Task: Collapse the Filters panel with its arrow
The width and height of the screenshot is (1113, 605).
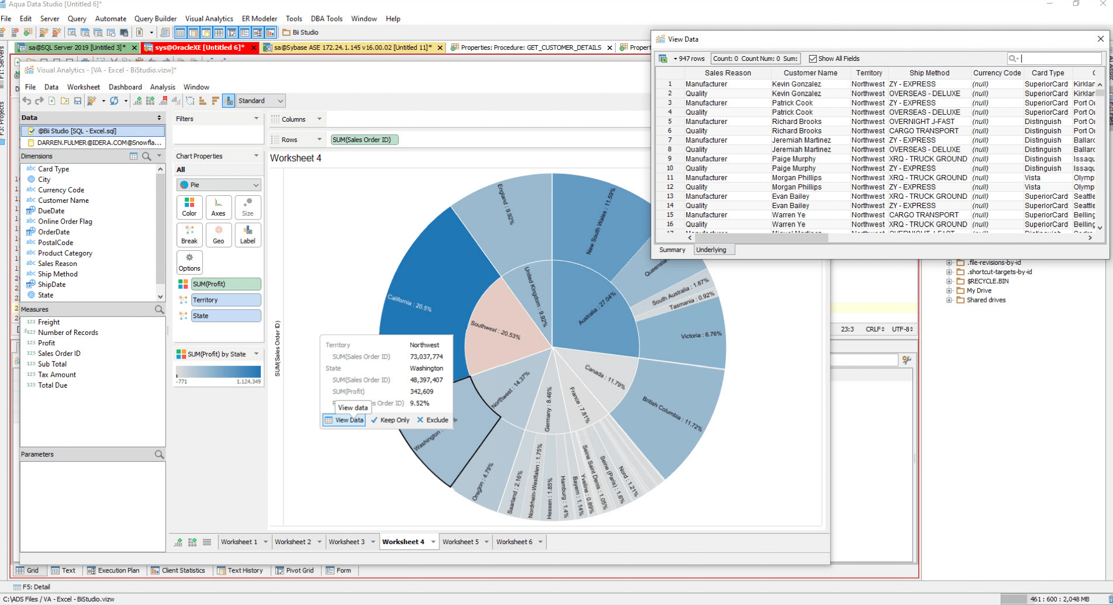Action: tap(257, 118)
